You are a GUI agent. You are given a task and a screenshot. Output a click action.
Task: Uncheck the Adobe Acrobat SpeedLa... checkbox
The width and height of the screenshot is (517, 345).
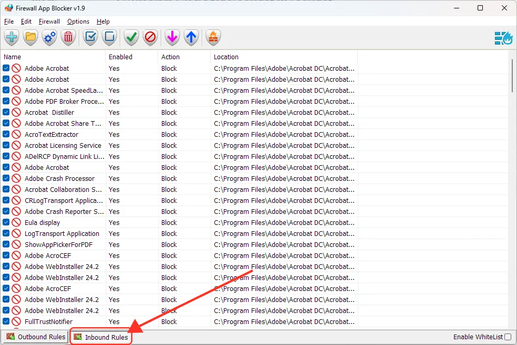[x=6, y=90]
